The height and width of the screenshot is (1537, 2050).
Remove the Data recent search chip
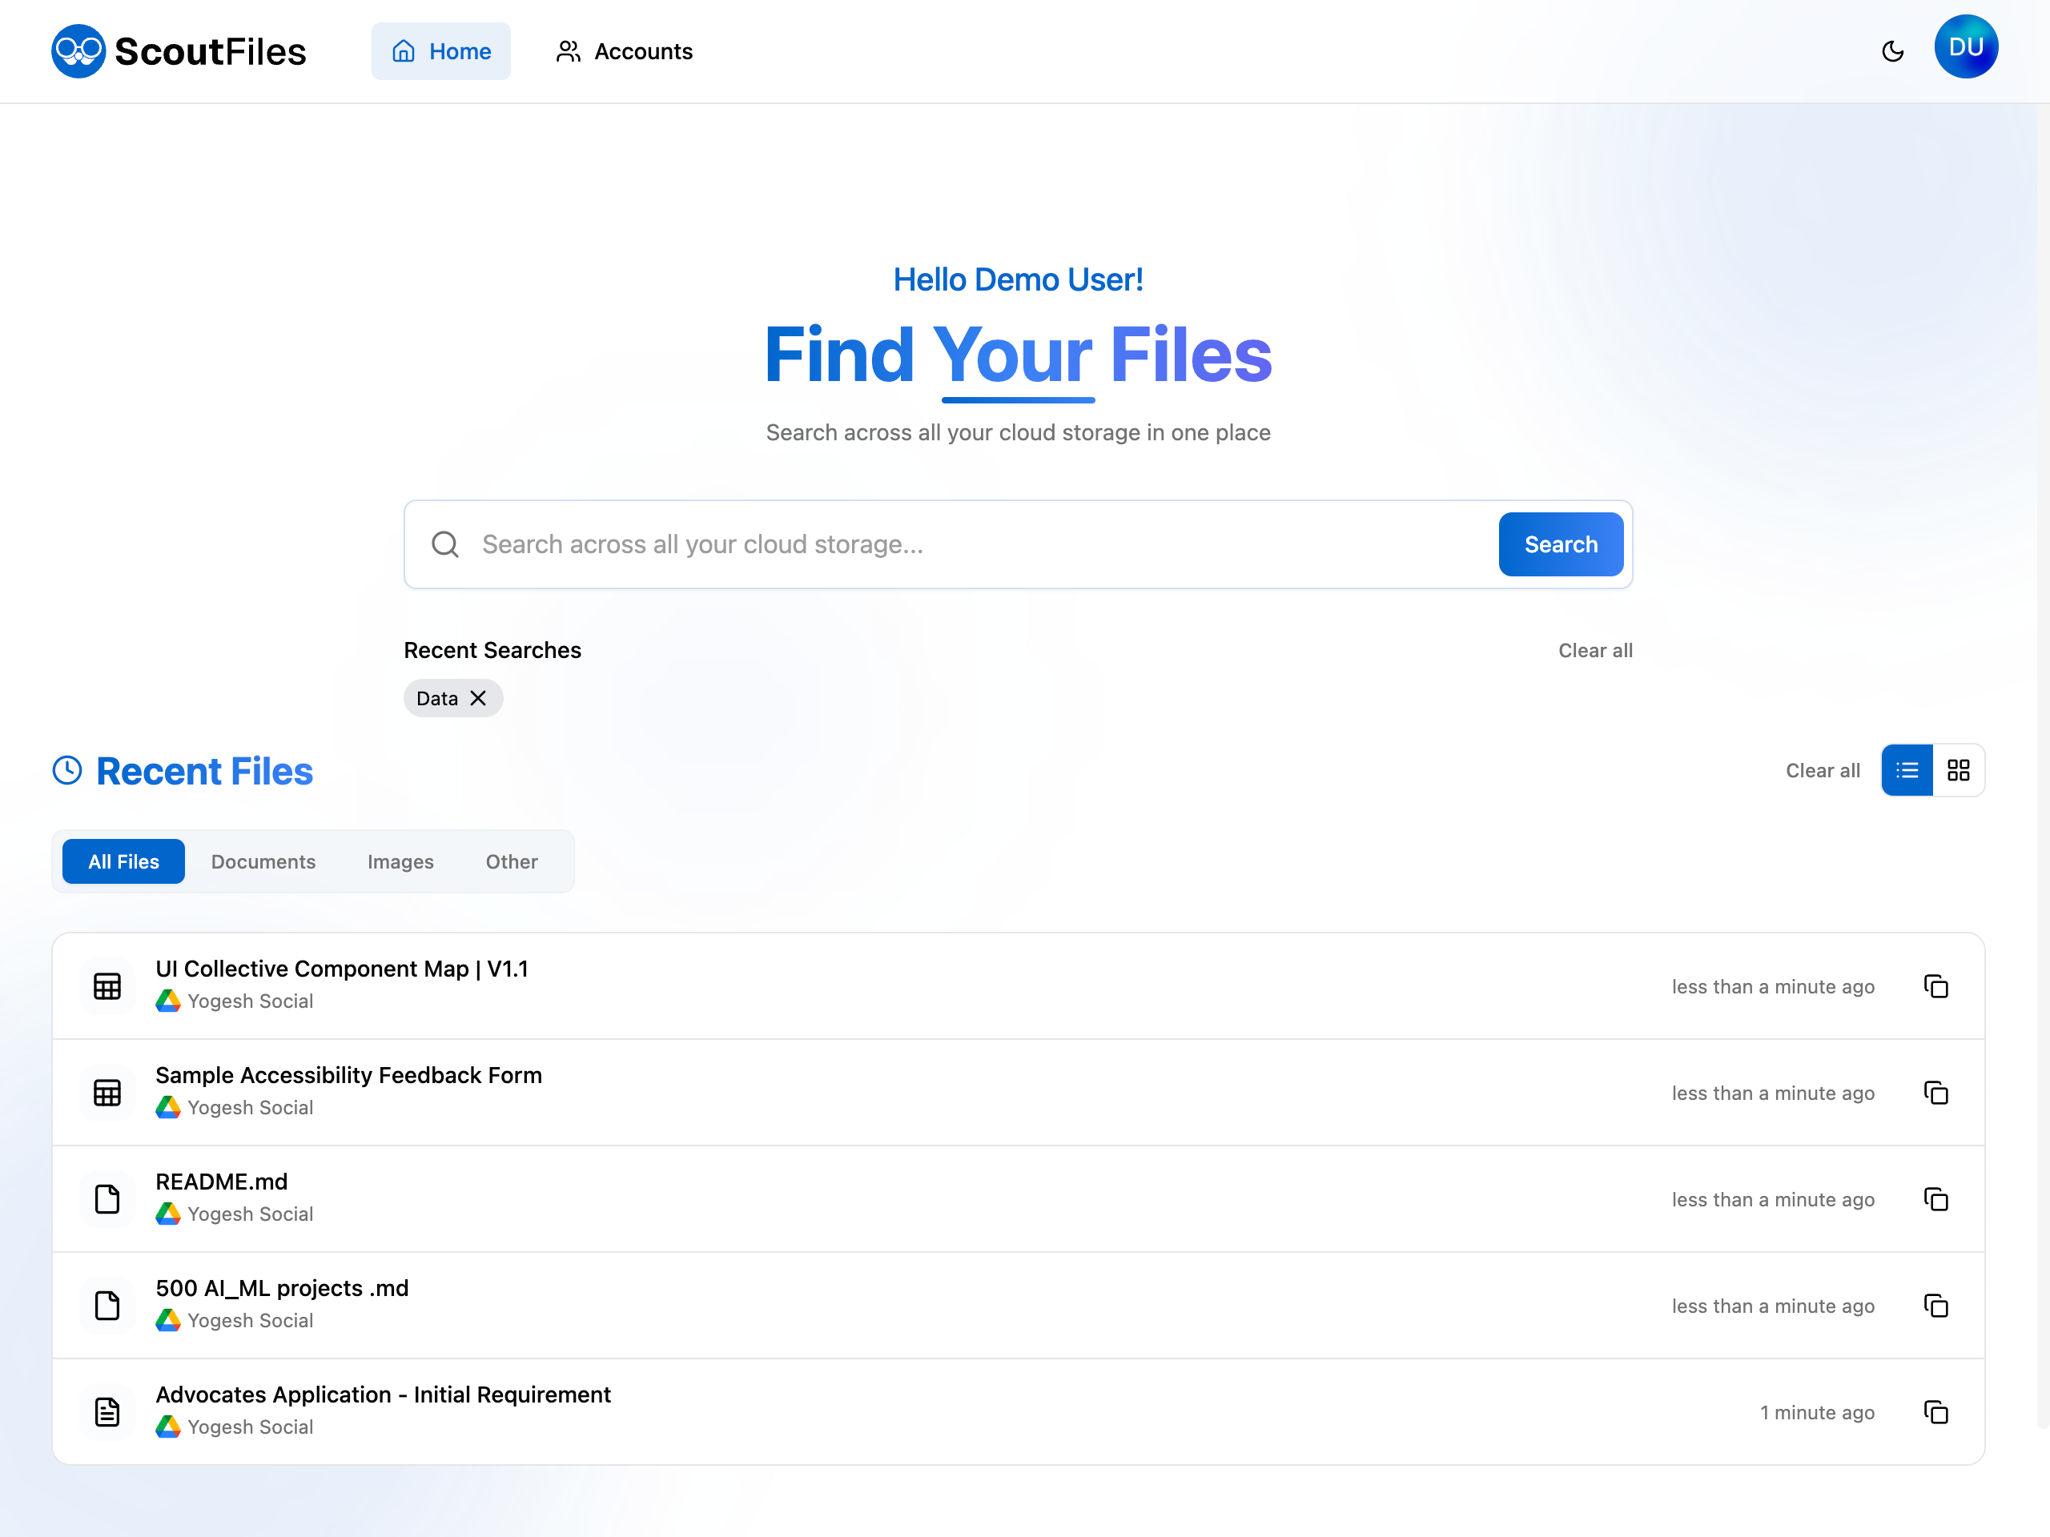pyautogui.click(x=479, y=697)
